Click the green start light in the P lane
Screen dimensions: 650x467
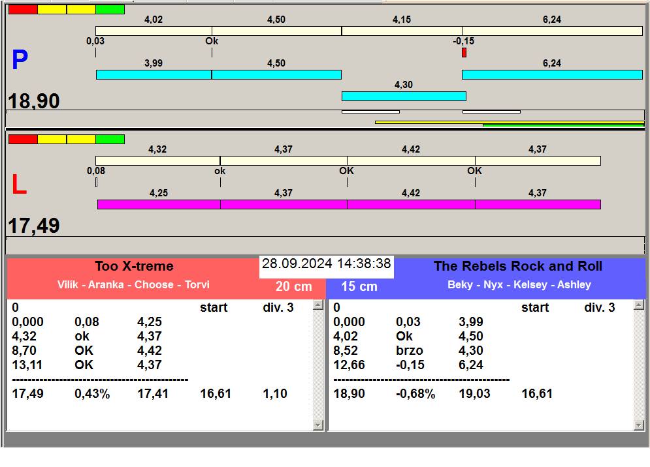(x=110, y=10)
